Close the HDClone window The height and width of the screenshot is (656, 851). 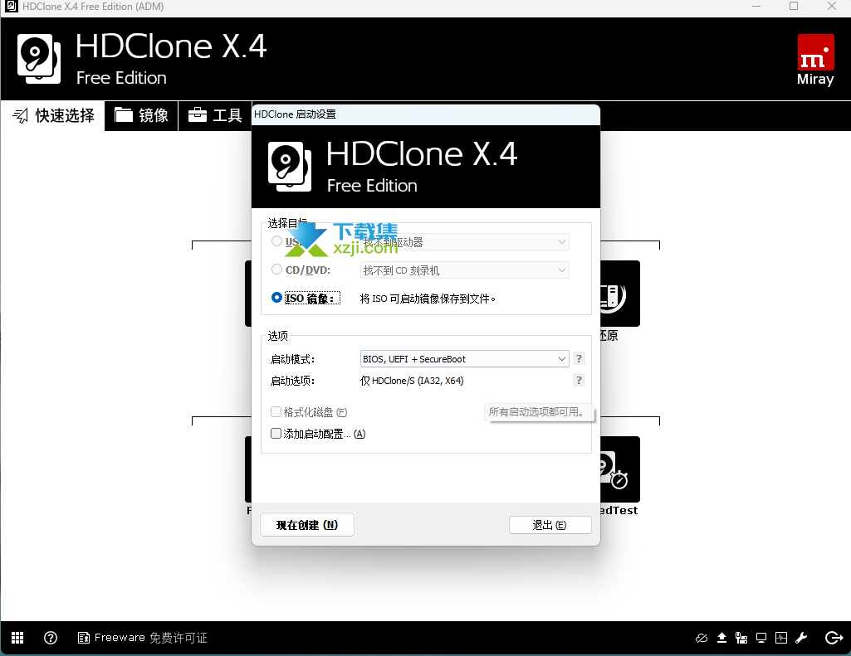click(x=831, y=7)
